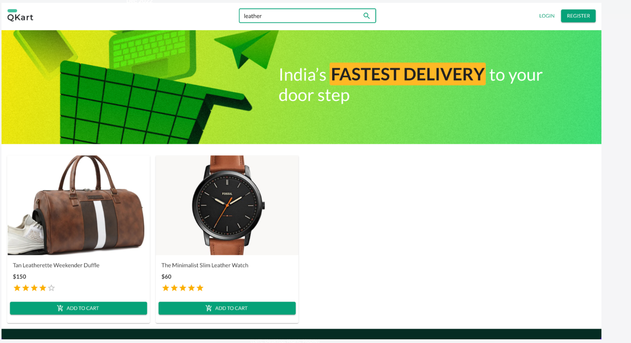The height and width of the screenshot is (343, 631).
Task: Click the FASTEST DELIVERY banner text
Action: [408, 74]
